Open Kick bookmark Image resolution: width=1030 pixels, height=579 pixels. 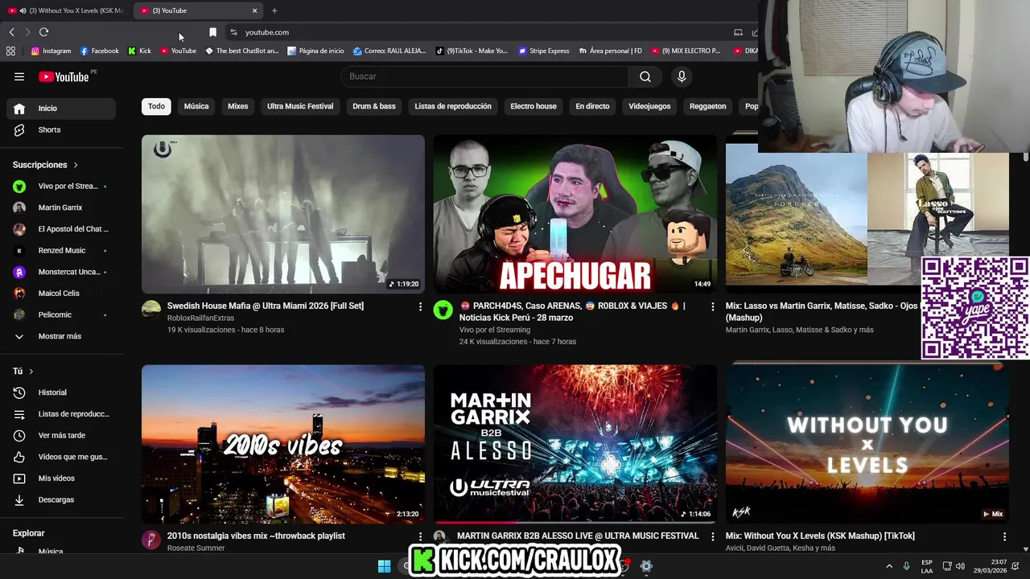pyautogui.click(x=139, y=51)
